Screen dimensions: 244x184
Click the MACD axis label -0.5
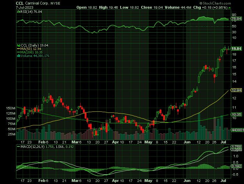[235, 175]
